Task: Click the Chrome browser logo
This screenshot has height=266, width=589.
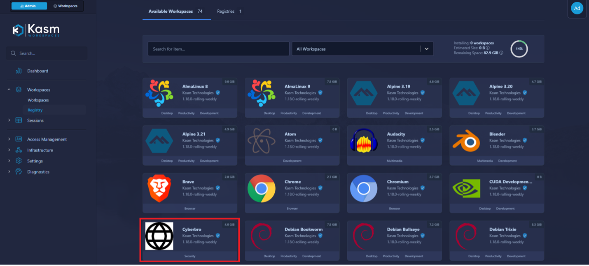Action: tap(262, 188)
